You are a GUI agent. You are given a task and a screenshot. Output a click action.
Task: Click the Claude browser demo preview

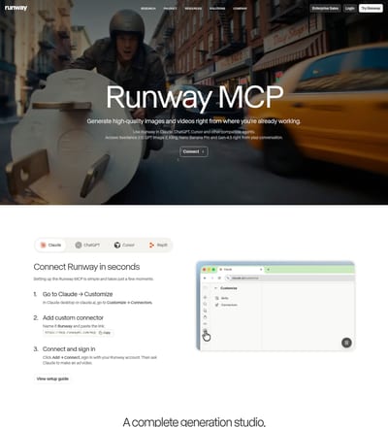(x=275, y=306)
